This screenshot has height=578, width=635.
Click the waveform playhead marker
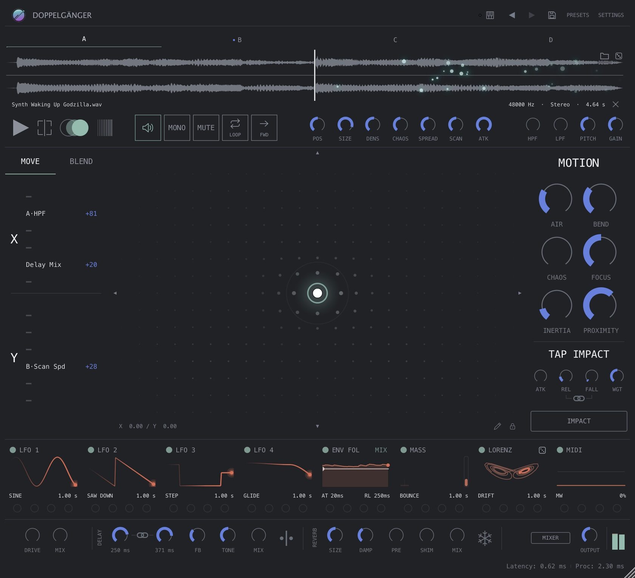click(314, 75)
